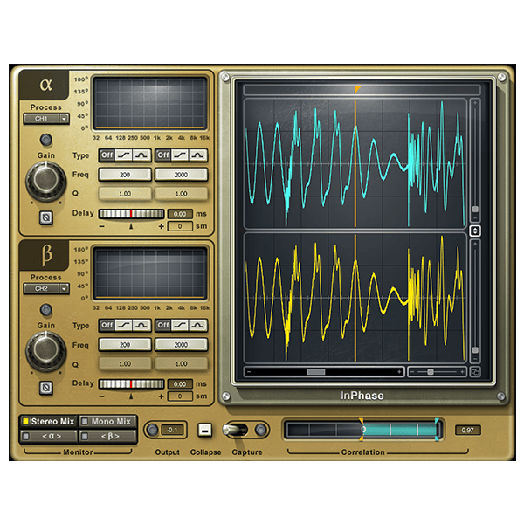Solo monitor the alpha channel
The width and height of the screenshot is (524, 524).
click(49, 436)
